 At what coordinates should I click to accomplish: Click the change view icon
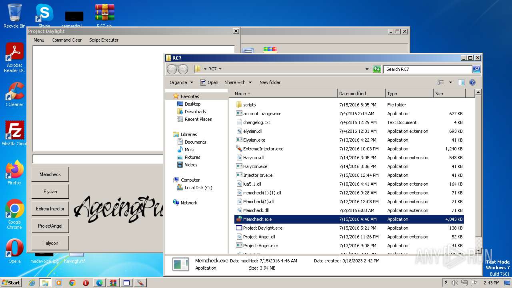(x=441, y=82)
